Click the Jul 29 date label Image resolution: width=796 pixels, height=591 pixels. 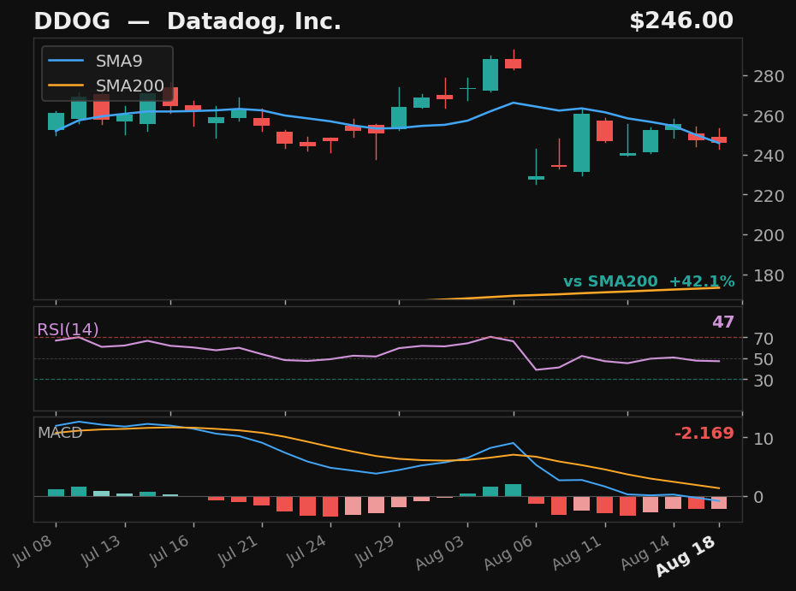tap(375, 550)
